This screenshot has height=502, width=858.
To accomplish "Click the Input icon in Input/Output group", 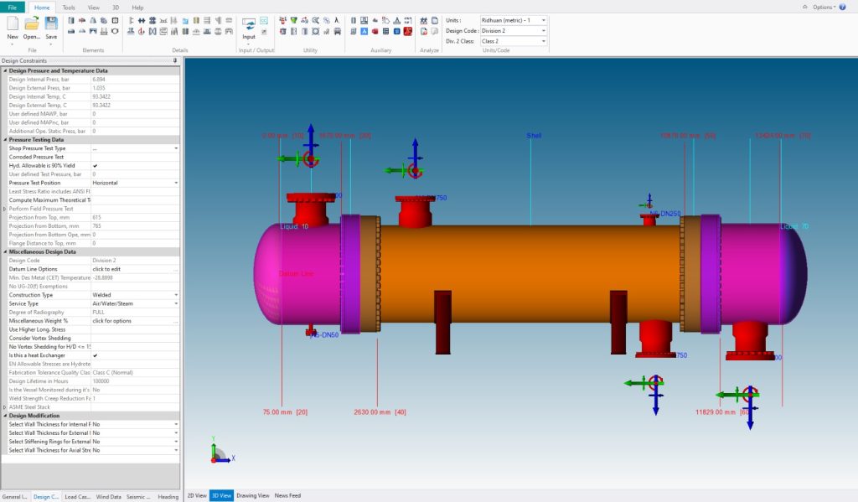I will [x=249, y=25].
